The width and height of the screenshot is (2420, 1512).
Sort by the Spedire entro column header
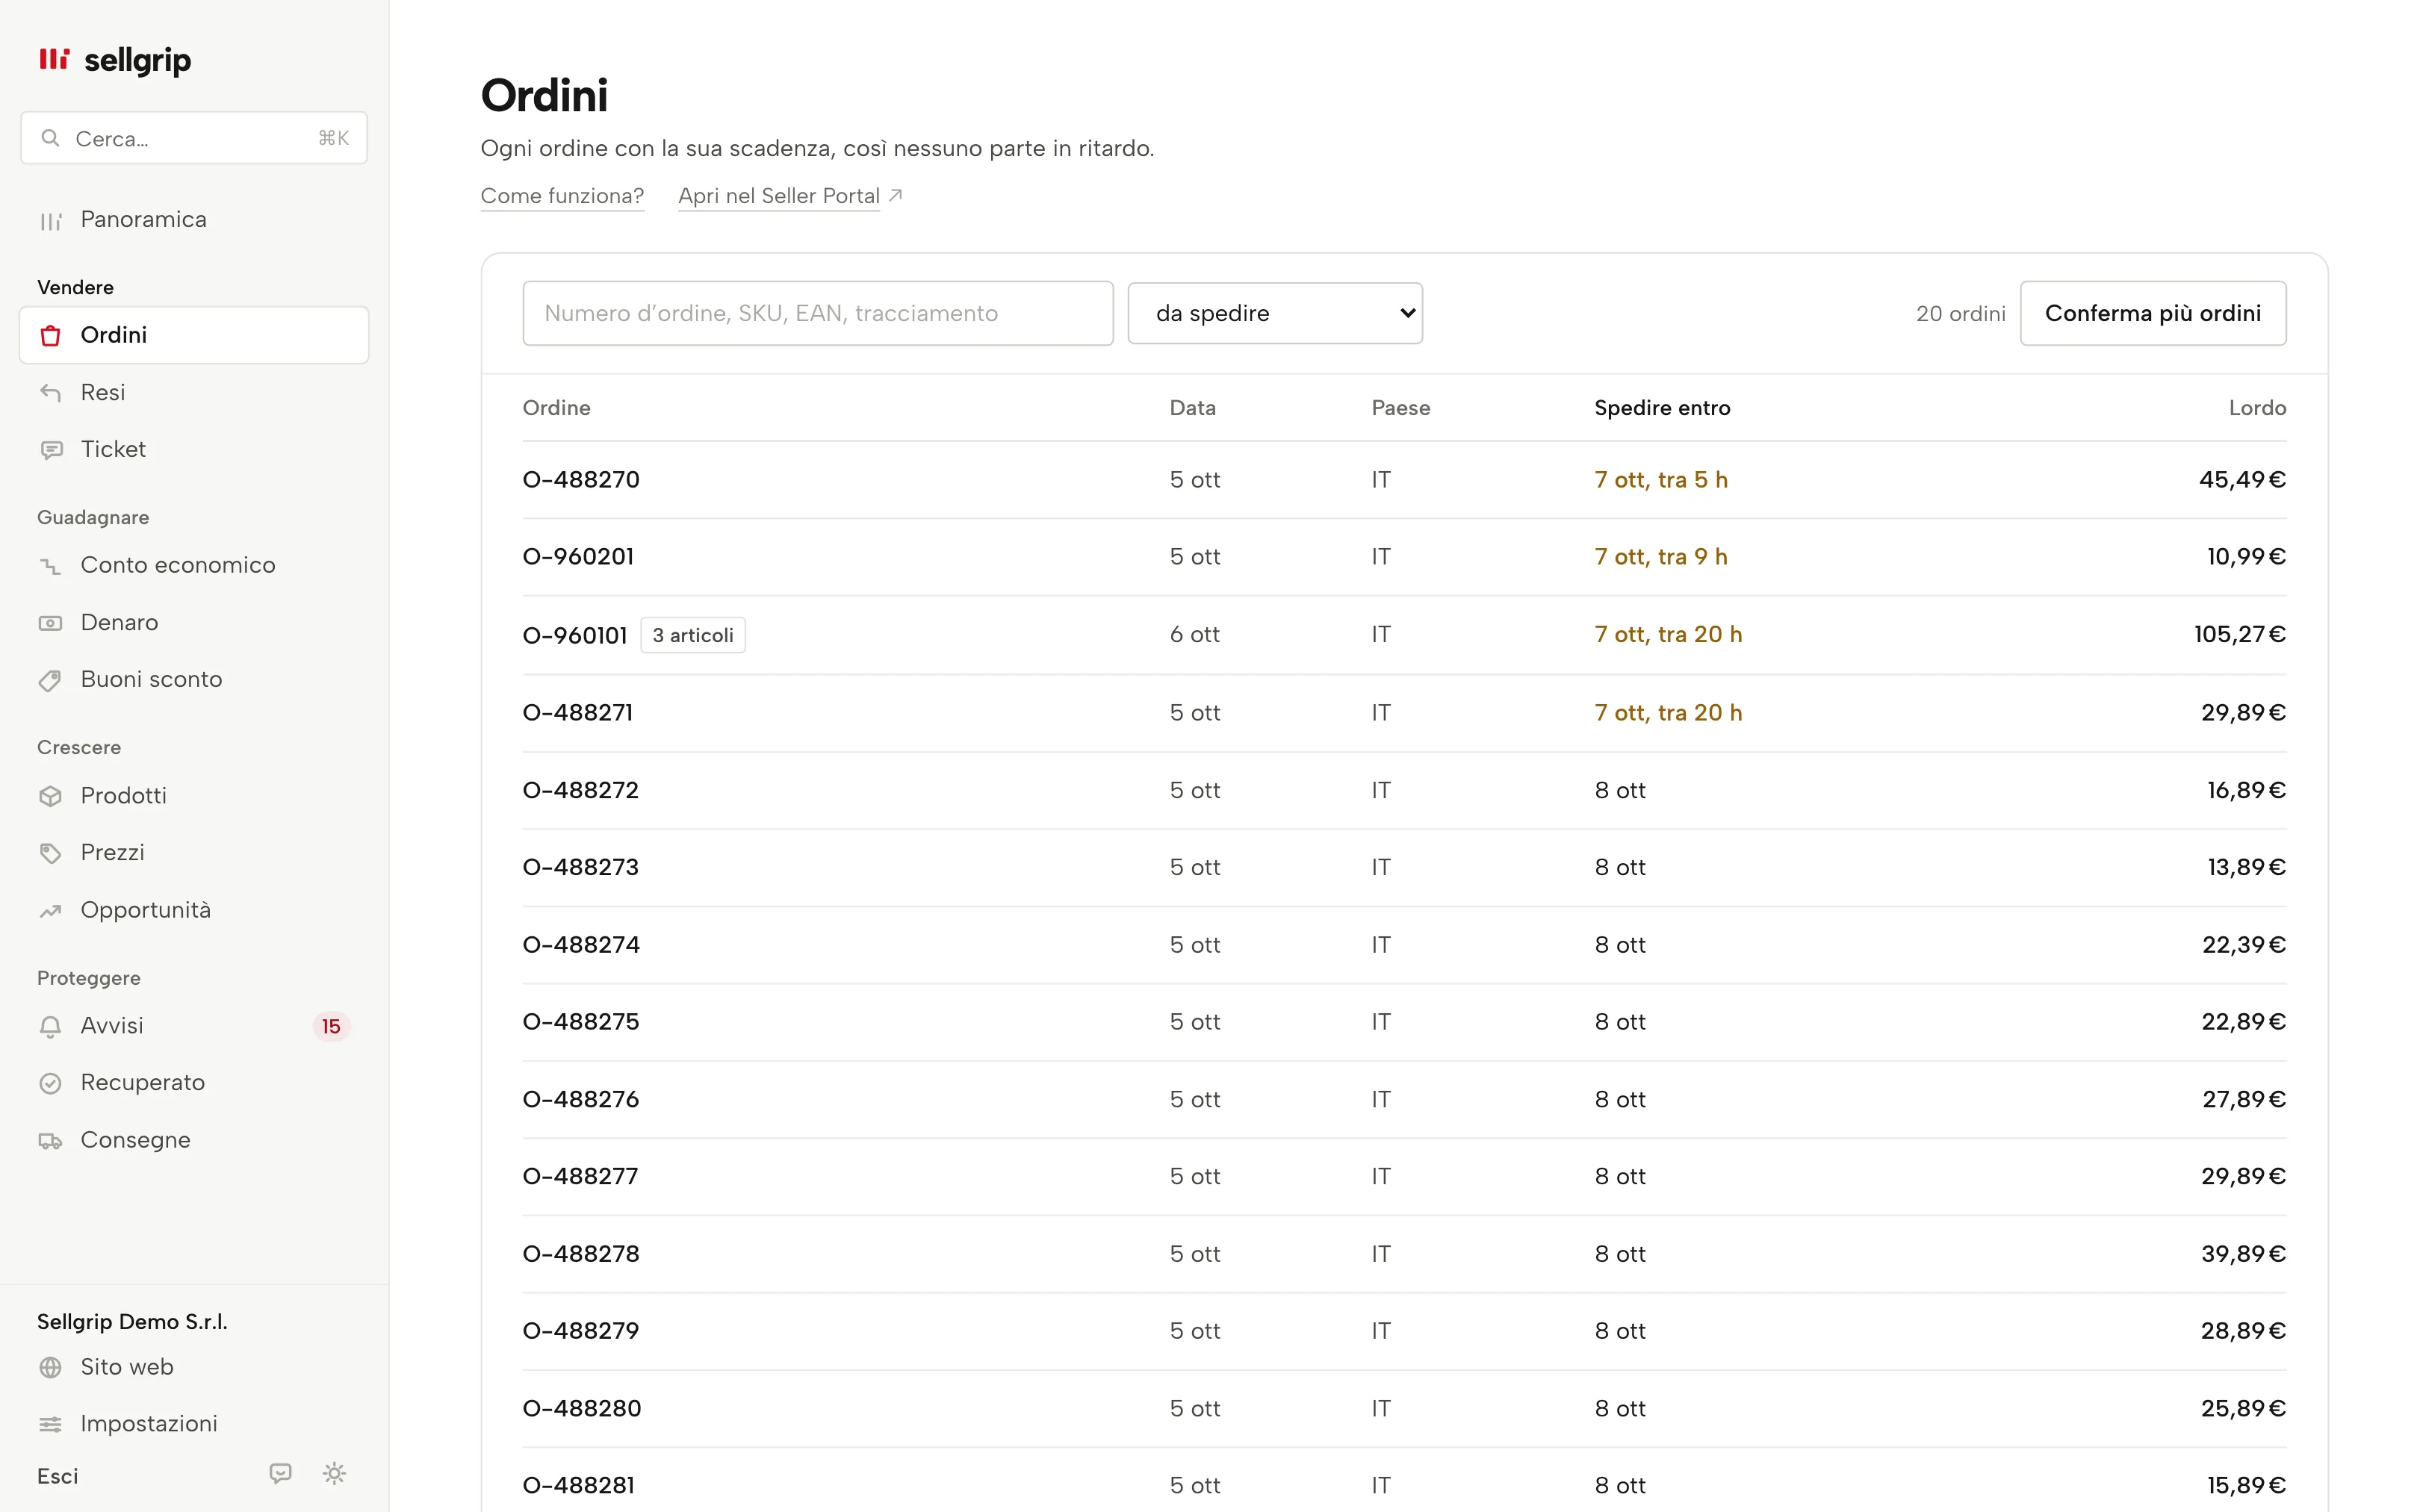1662,408
